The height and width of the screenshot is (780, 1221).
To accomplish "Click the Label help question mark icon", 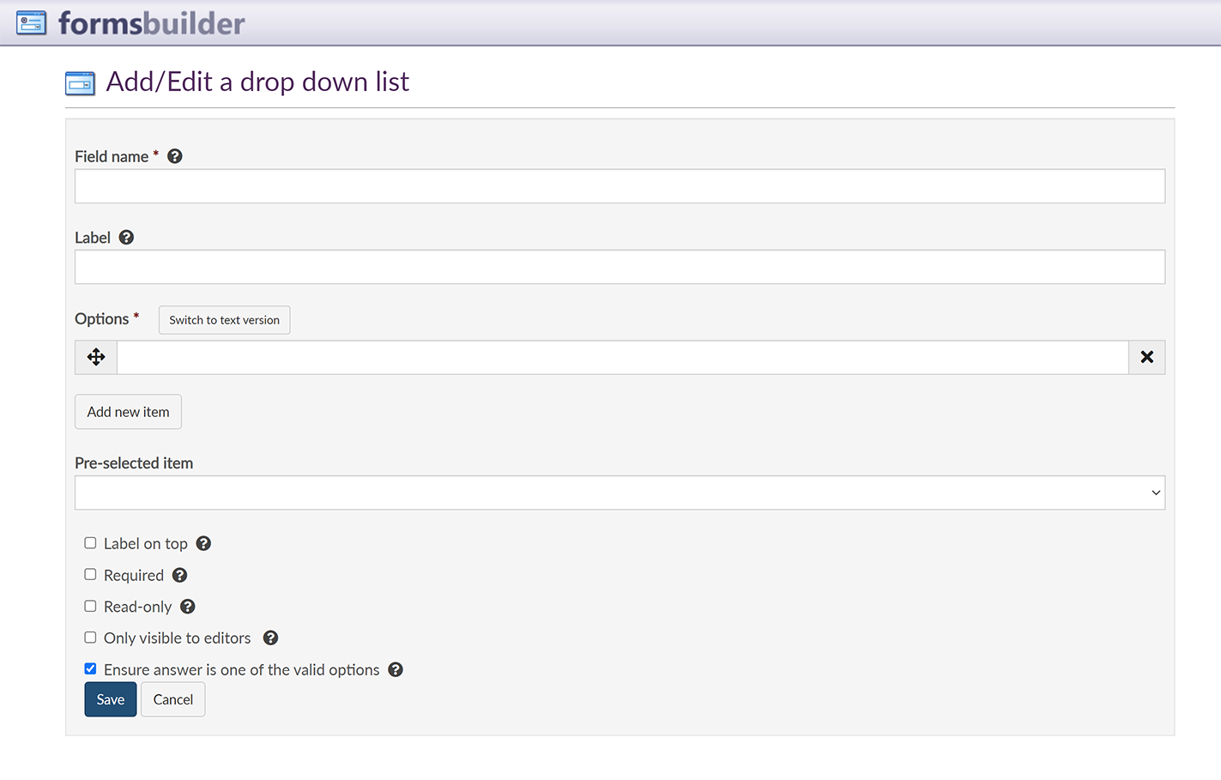I will click(x=126, y=237).
